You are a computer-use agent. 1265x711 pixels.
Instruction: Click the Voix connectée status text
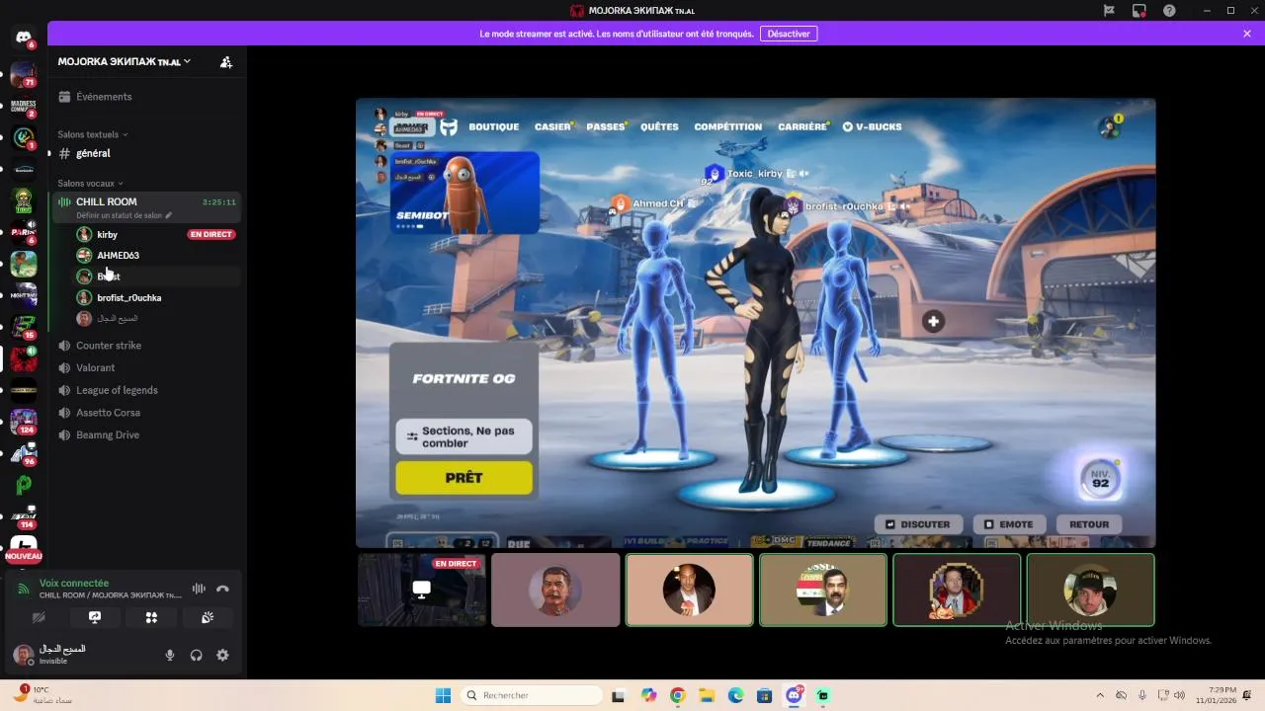tap(74, 583)
